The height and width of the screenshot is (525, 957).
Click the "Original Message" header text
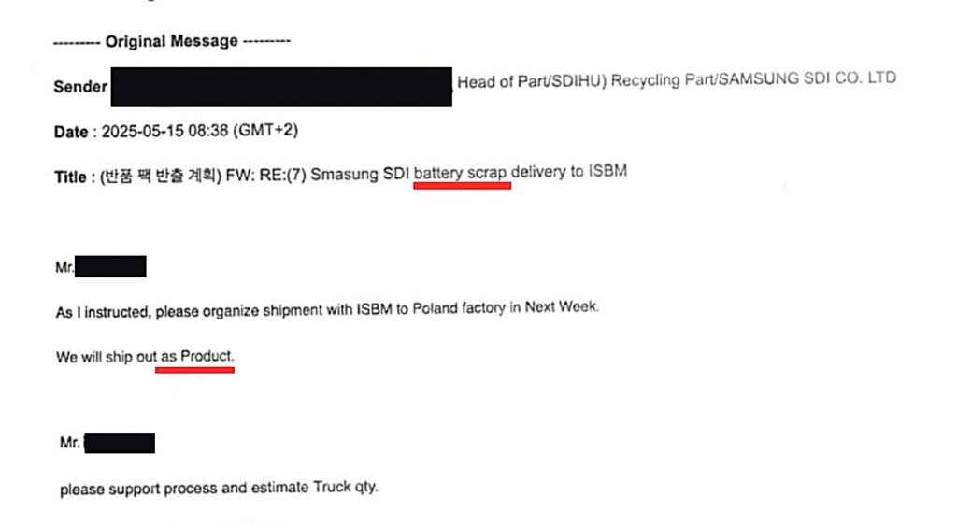[171, 41]
